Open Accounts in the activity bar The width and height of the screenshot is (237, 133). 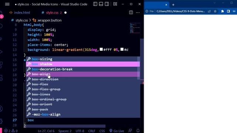tap(1, 109)
